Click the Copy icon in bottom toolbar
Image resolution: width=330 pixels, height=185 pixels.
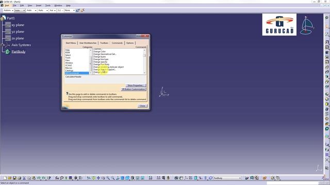point(29,178)
